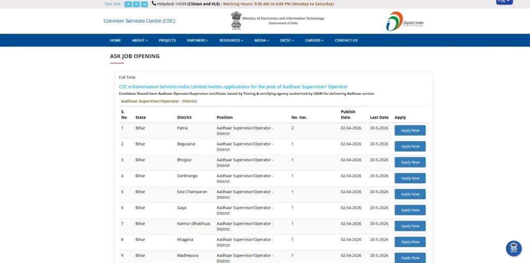Click Apply Now for Patna
The image size is (530, 263).
[410, 130]
